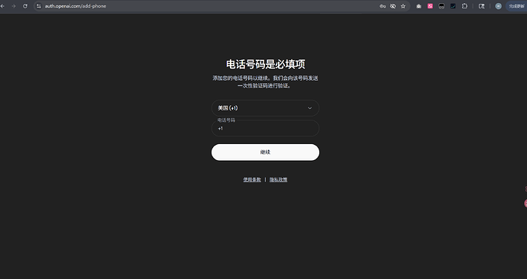The height and width of the screenshot is (279, 527).
Task: Click the 完成更新 update button
Action: pos(516,6)
